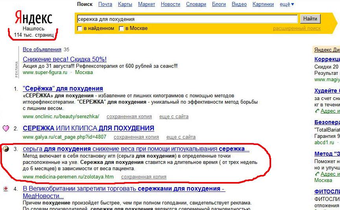Click the Яндекс logo
340x210 pixels.
(33, 18)
